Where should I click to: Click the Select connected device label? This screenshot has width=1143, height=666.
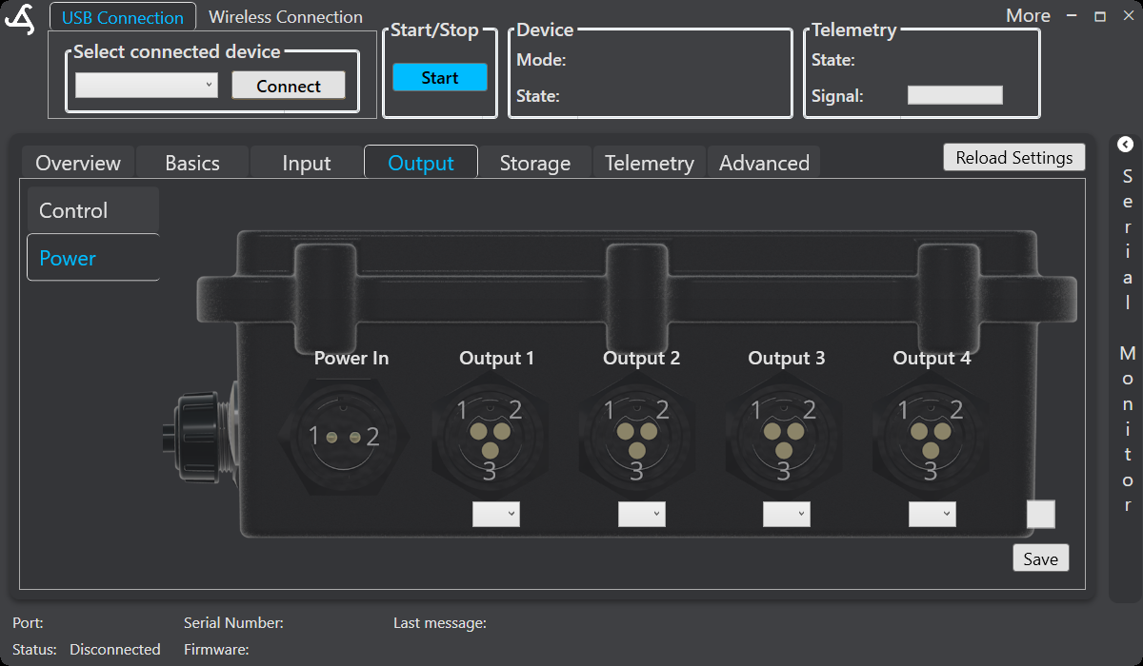[x=177, y=51]
